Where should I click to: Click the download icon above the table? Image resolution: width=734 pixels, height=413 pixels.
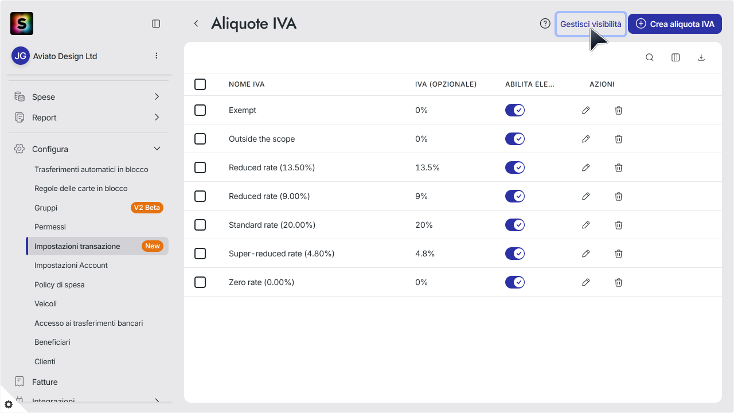click(x=701, y=57)
